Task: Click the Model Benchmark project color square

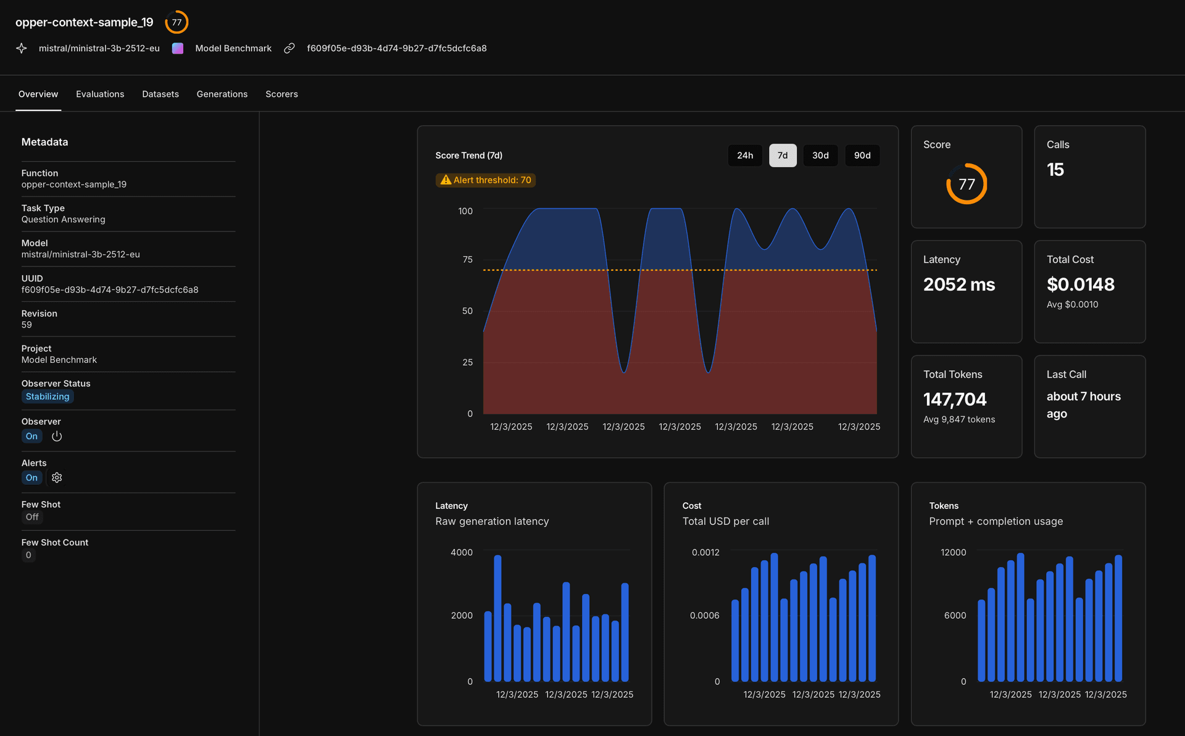Action: [x=178, y=48]
